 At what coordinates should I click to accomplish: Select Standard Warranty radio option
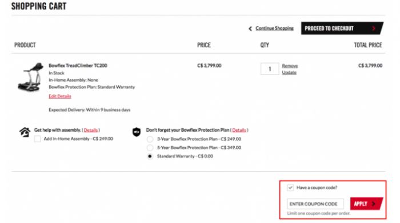click(x=150, y=156)
